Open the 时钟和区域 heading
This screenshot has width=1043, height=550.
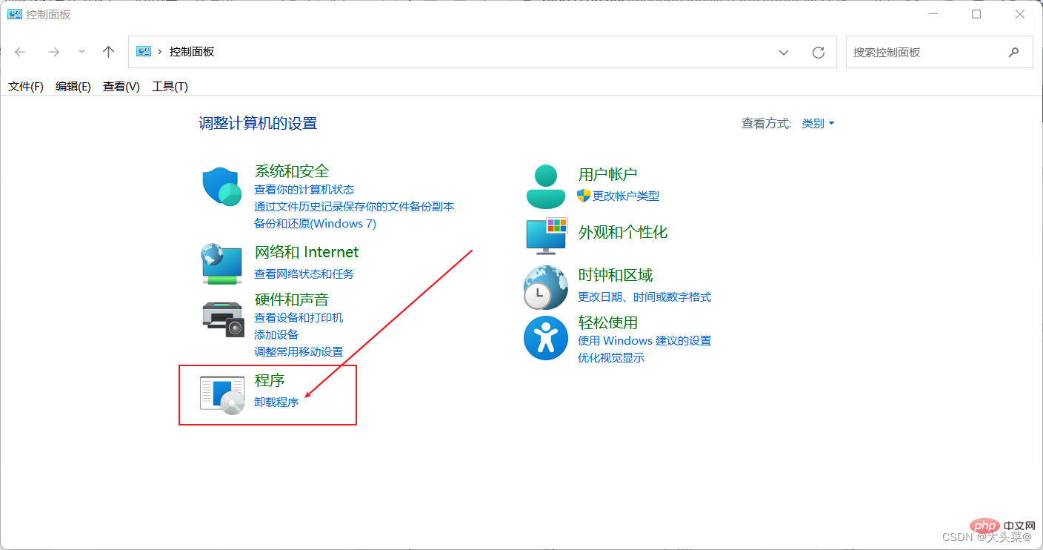(x=616, y=276)
